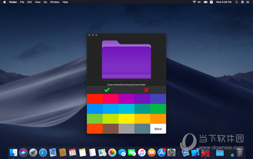Pick the yellow swatch

126,119
